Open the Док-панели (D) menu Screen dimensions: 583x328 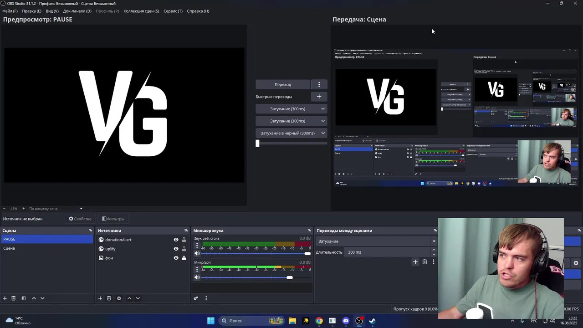(x=77, y=11)
